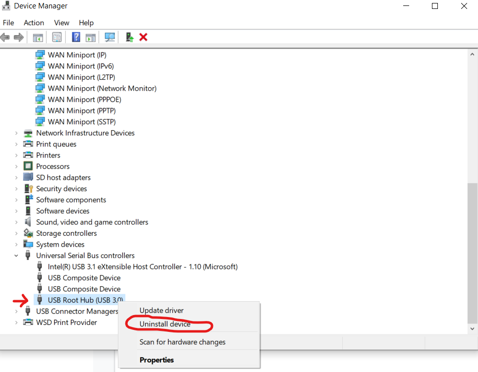Expand the USB Connector Managers node
Image resolution: width=478 pixels, height=372 pixels.
click(16, 312)
